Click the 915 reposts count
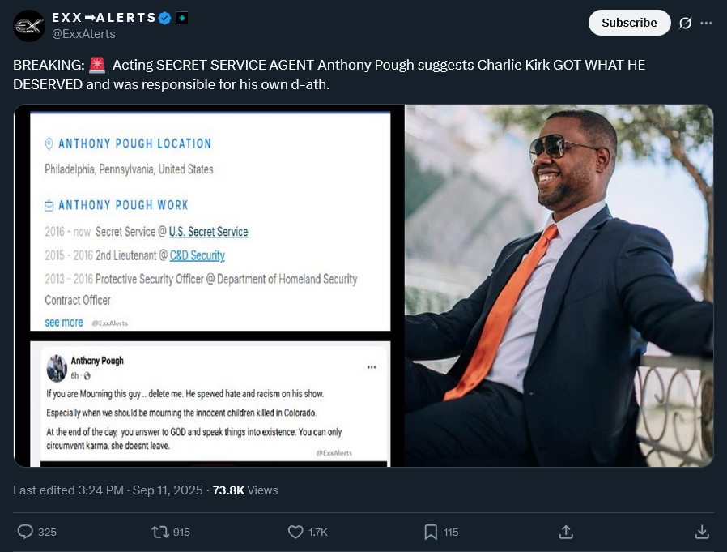The width and height of the screenshot is (727, 552). pyautogui.click(x=181, y=532)
